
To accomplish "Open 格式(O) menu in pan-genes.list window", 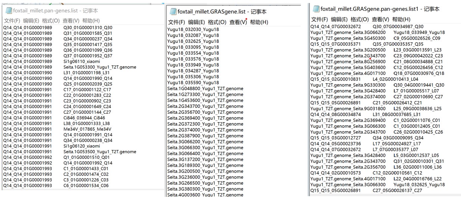I will point(52,21).
